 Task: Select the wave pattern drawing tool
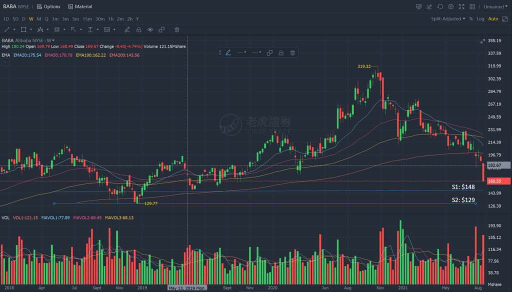pyautogui.click(x=40, y=29)
